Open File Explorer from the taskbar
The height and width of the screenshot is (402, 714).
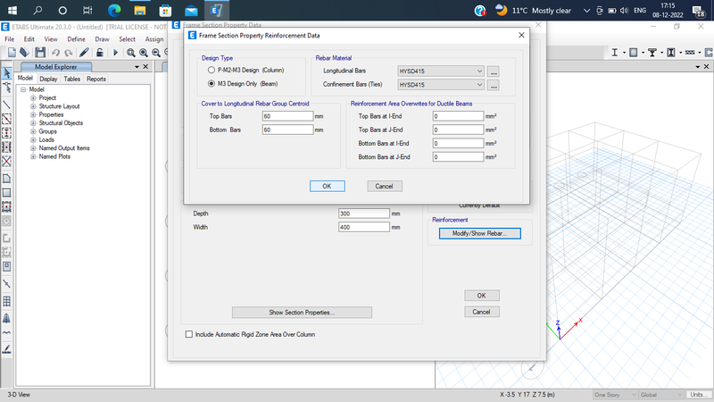(x=140, y=10)
